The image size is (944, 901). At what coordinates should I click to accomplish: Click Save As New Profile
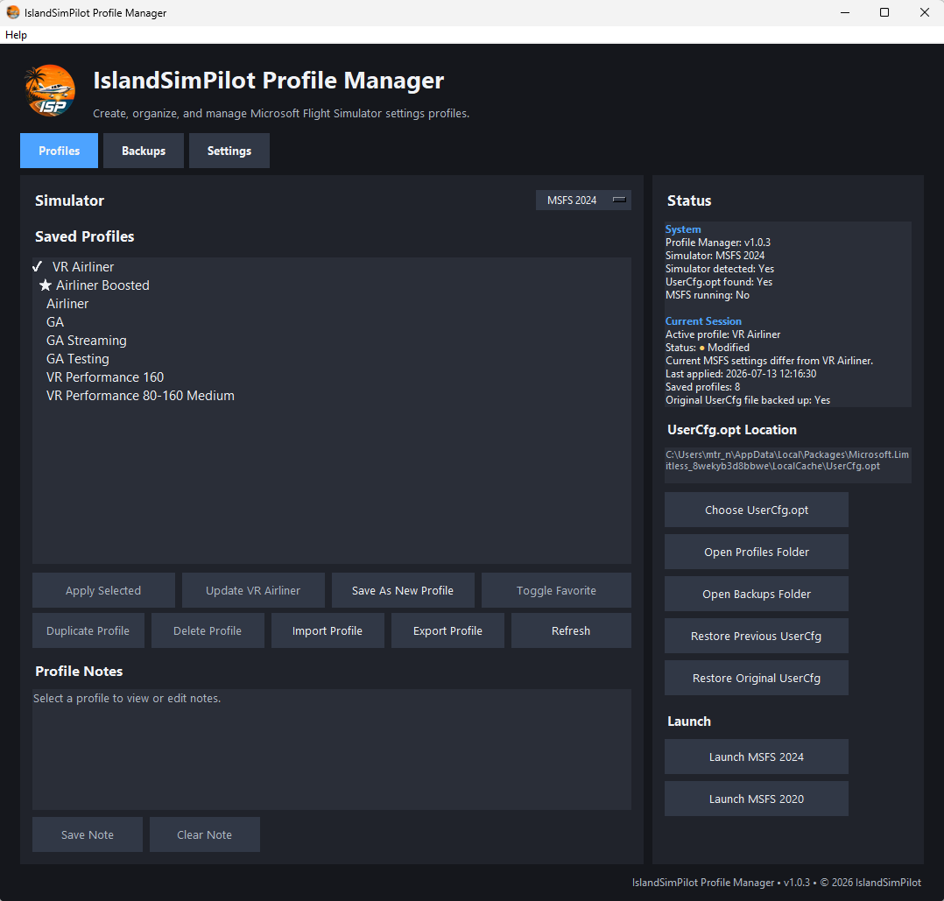coord(403,590)
